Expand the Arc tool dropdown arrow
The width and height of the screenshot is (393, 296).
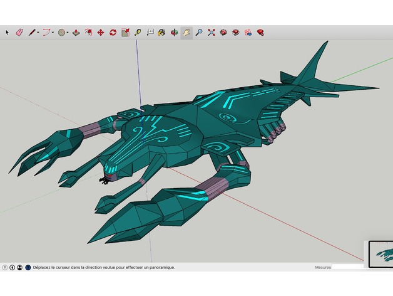[x=53, y=33]
